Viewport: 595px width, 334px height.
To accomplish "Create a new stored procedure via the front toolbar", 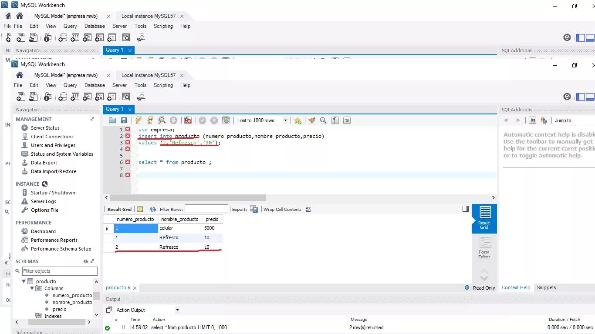I will click(x=99, y=97).
